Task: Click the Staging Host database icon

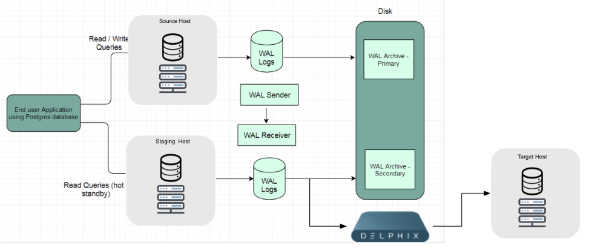Action: [171, 165]
